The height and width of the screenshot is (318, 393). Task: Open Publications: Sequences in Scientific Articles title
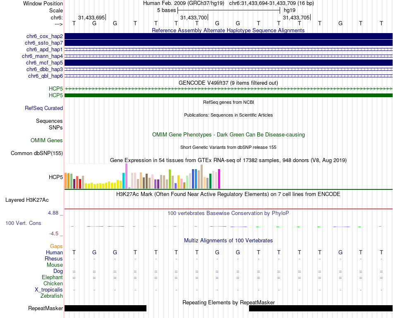[x=228, y=115]
